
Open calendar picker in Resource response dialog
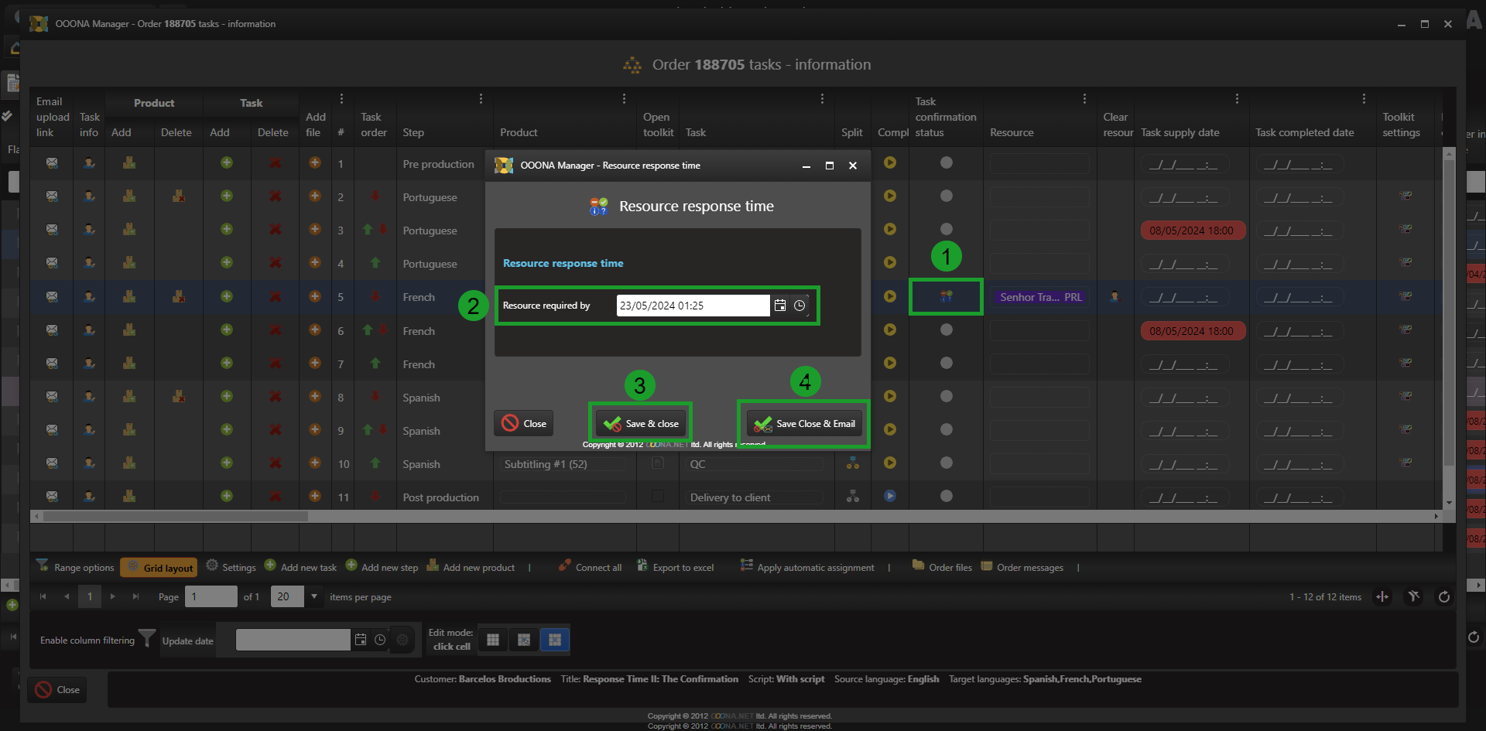(780, 306)
